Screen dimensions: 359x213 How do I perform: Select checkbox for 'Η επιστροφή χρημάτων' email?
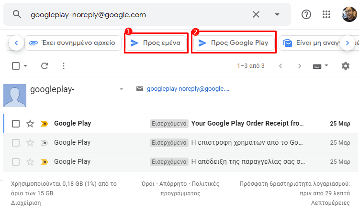tap(16, 143)
